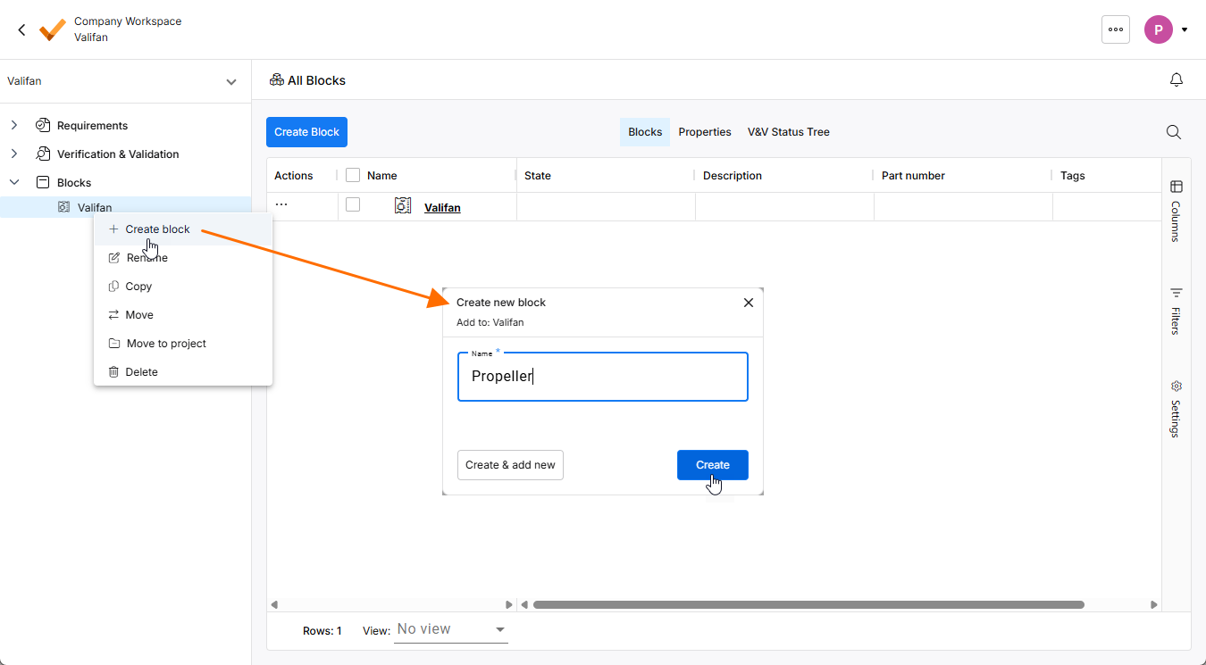Open the search magnifier icon
The height and width of the screenshot is (665, 1206).
click(1174, 132)
